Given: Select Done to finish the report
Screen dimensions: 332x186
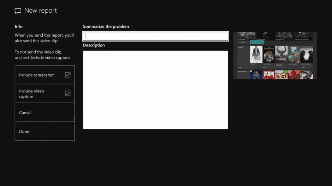Looking at the screenshot, I should pos(45,131).
